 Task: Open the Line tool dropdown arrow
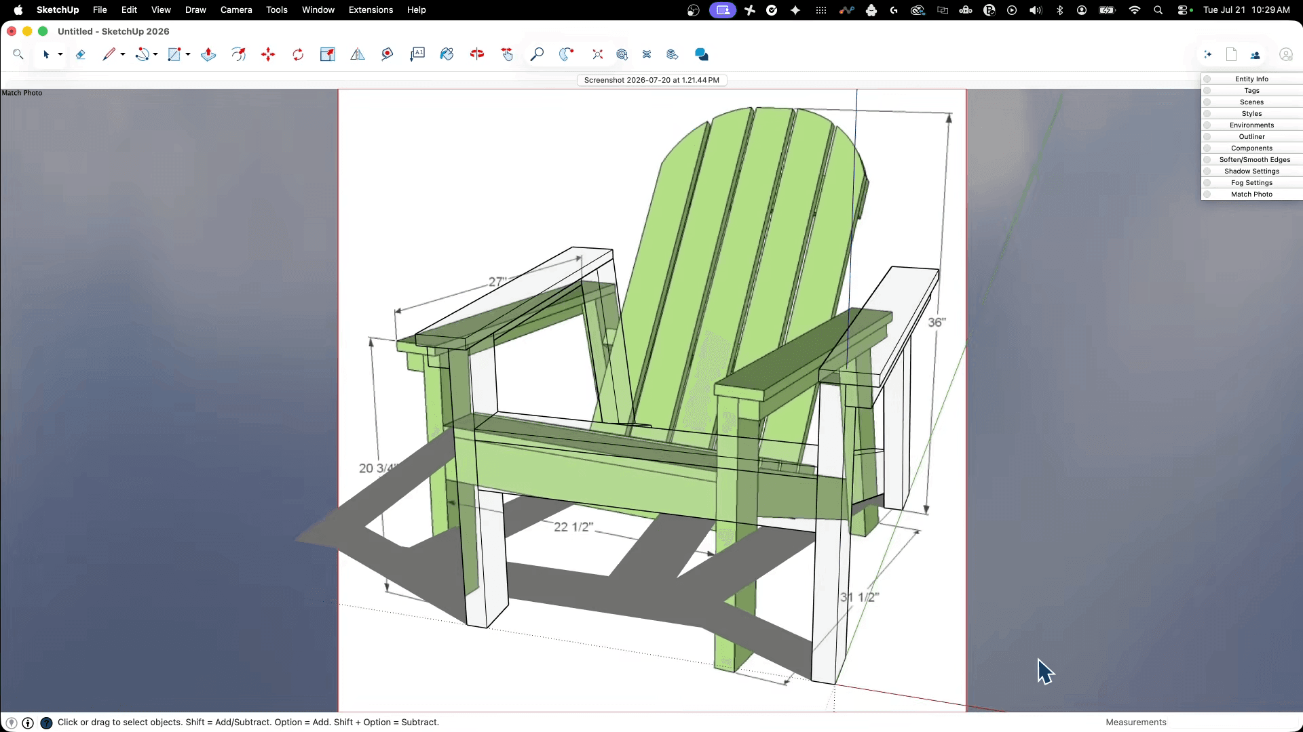(123, 55)
